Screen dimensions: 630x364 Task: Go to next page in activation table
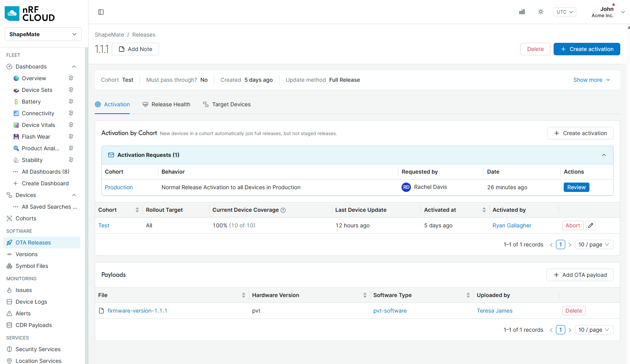pos(570,245)
